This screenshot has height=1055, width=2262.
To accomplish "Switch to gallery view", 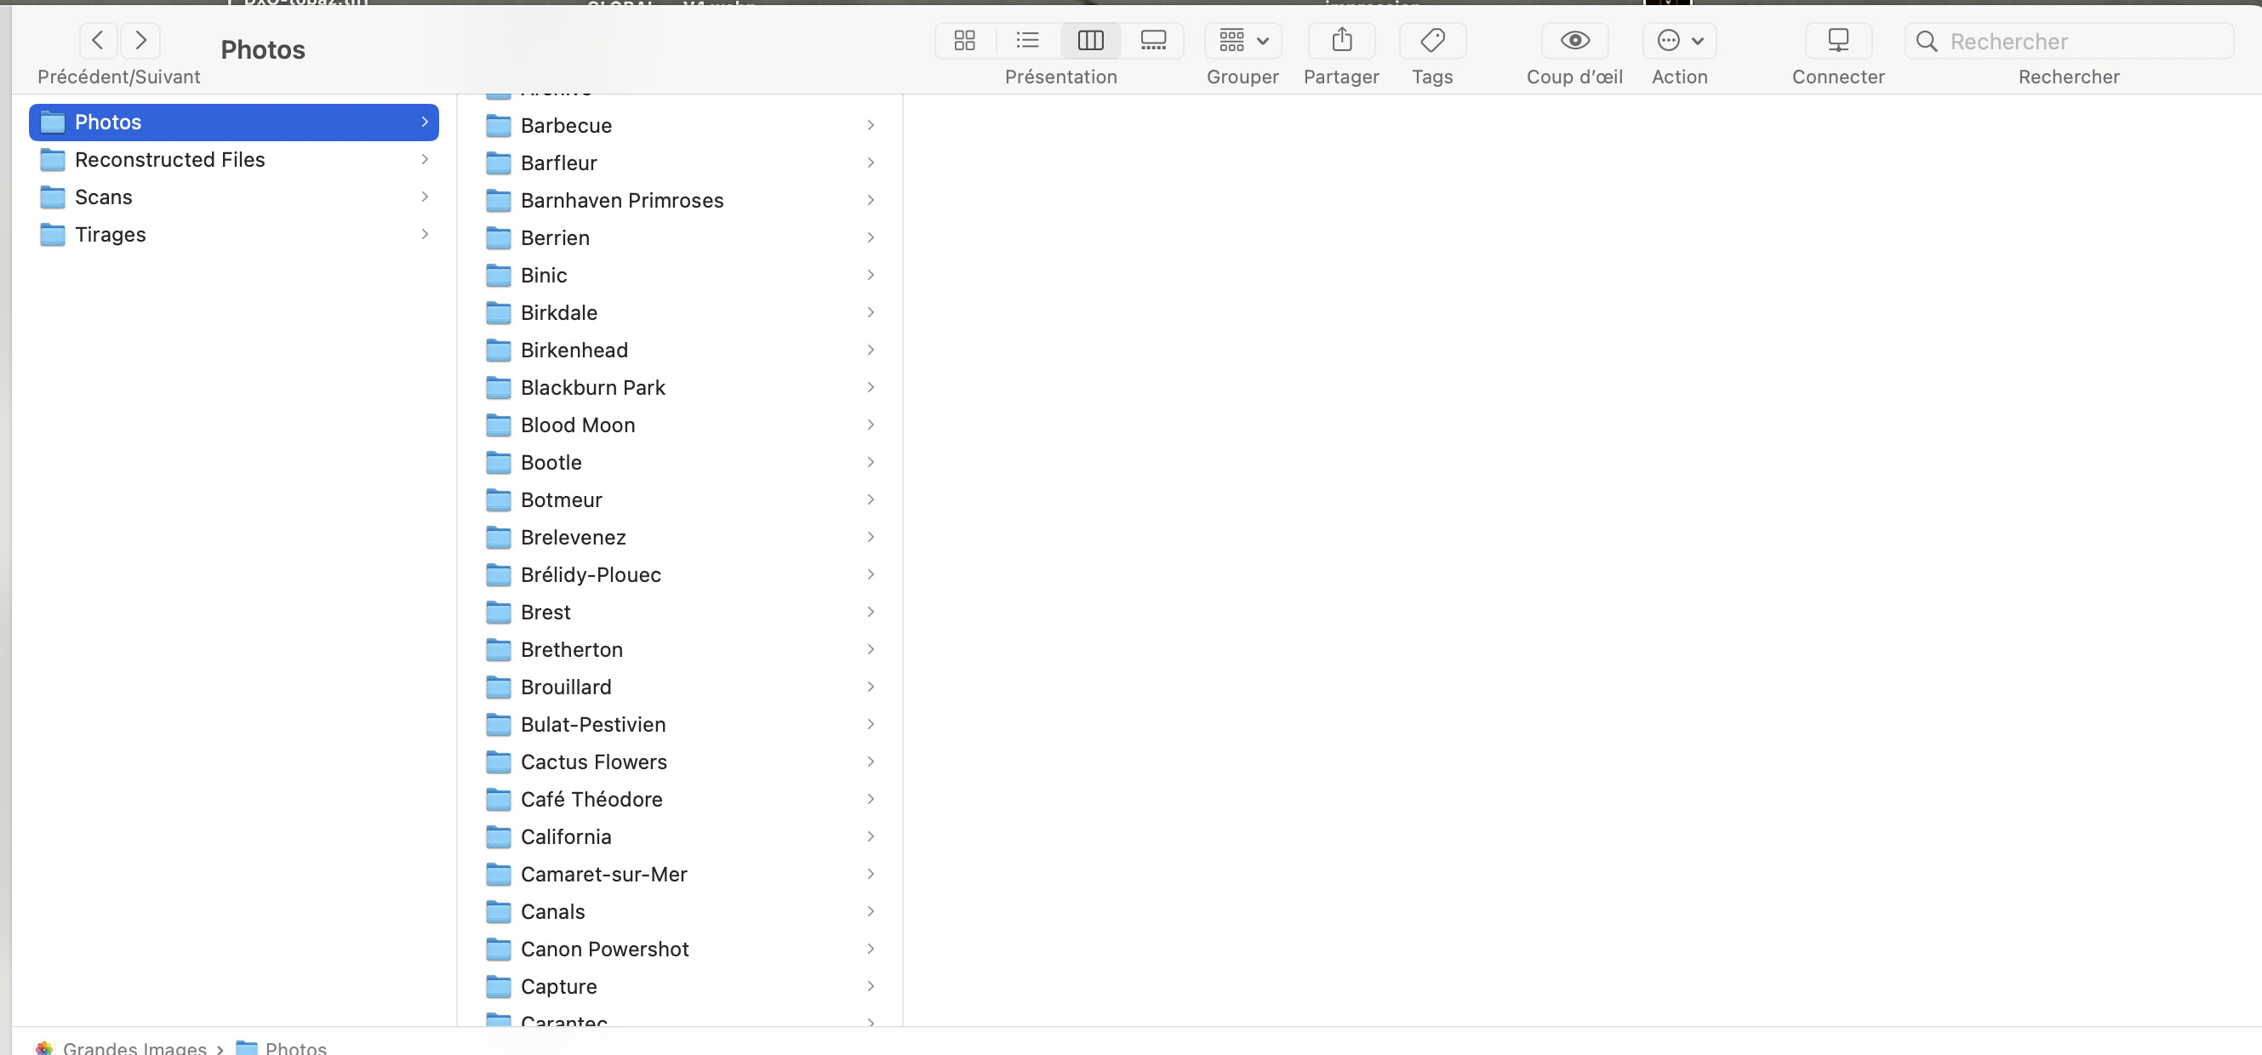I will tap(1152, 40).
